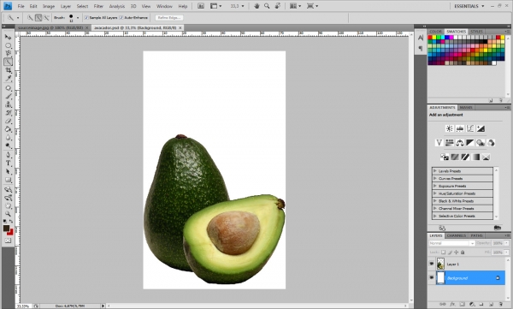Screen dimensions: 513x309
Task: Add a Vibrance adjustment
Action: tap(439, 143)
